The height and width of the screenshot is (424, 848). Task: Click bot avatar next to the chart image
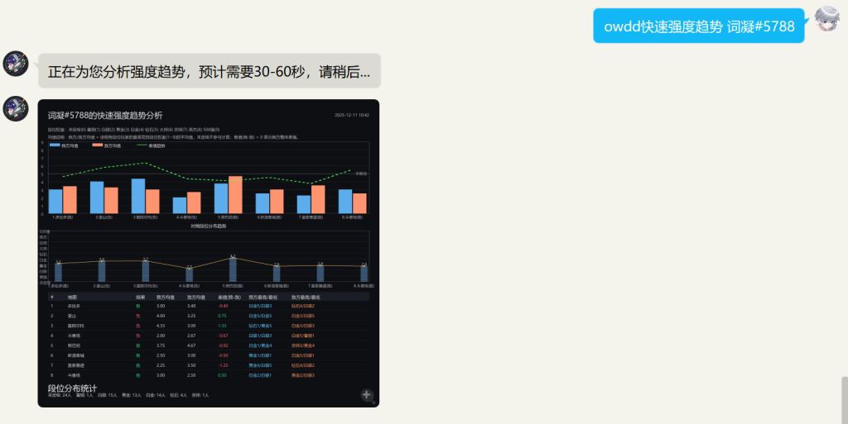point(17,109)
